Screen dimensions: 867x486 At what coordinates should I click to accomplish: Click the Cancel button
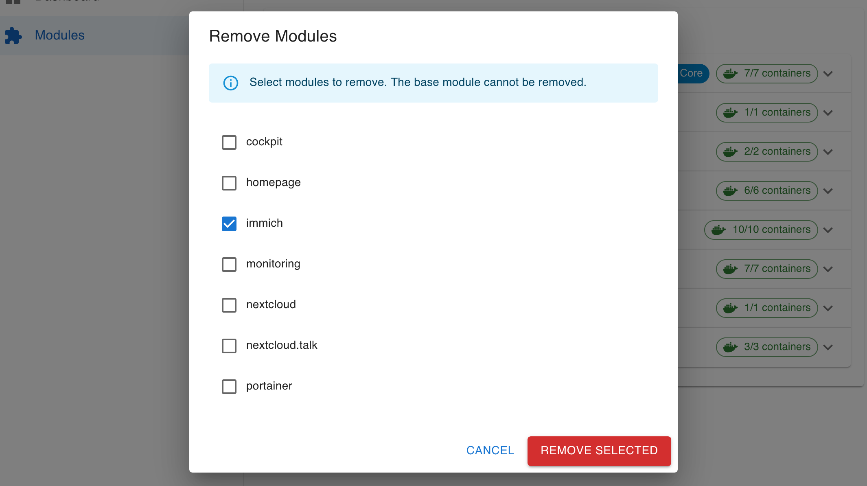click(x=490, y=451)
